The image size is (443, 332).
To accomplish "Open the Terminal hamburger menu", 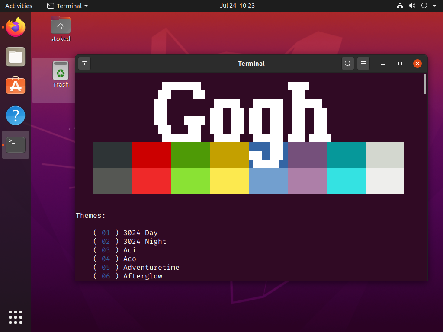I will click(x=363, y=64).
